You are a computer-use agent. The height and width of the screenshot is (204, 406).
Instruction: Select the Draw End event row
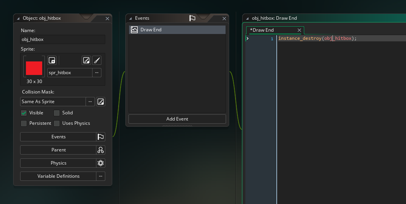pyautogui.click(x=177, y=30)
